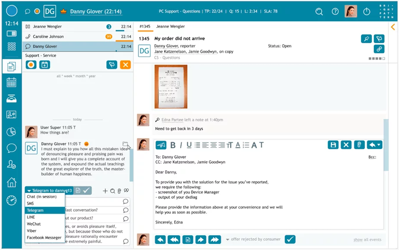Toggle bold formatting in the email toolbar
Viewport: 399px width, 250px height.
pos(173,145)
